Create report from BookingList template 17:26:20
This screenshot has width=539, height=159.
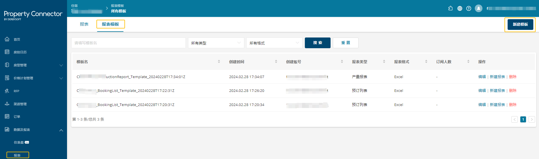point(497,90)
